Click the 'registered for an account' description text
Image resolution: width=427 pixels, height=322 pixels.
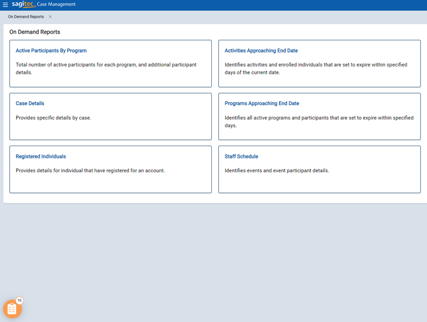tap(90, 170)
